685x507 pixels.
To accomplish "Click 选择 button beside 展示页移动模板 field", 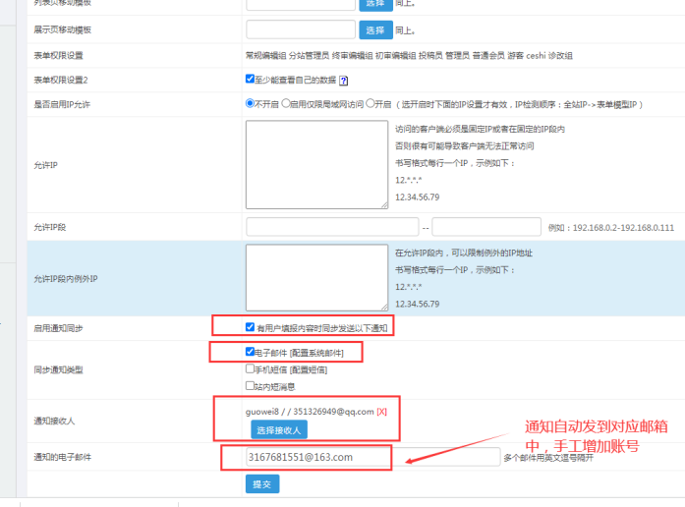I will coord(375,29).
